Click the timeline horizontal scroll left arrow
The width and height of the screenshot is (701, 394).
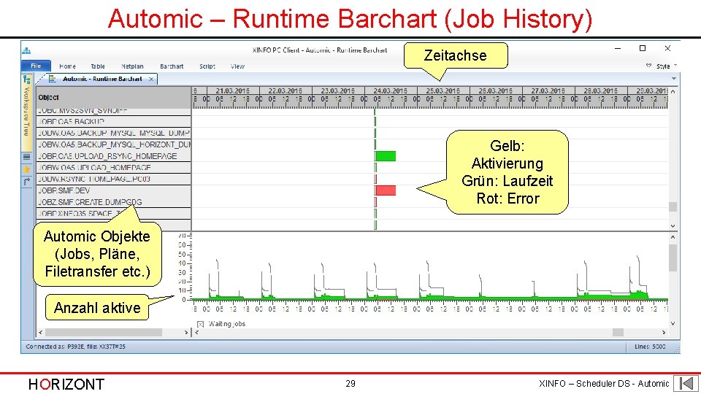(196, 333)
